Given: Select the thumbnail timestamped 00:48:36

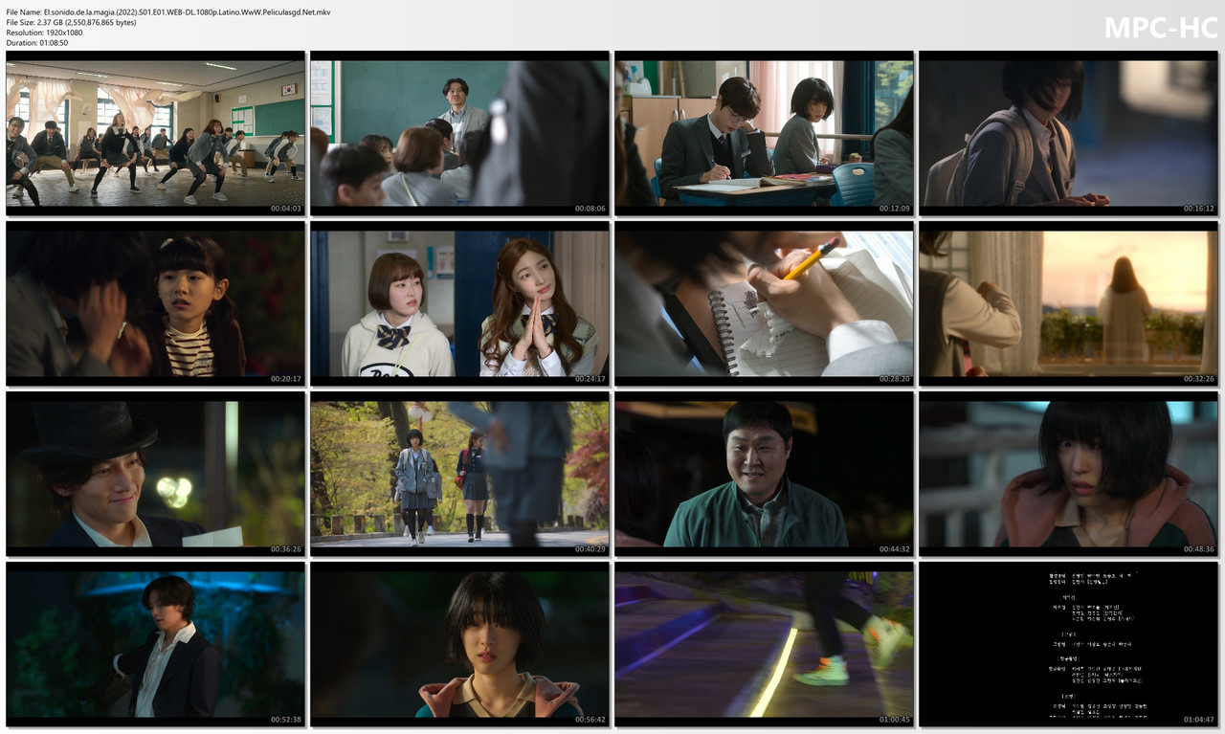Looking at the screenshot, I should pyautogui.click(x=1068, y=474).
